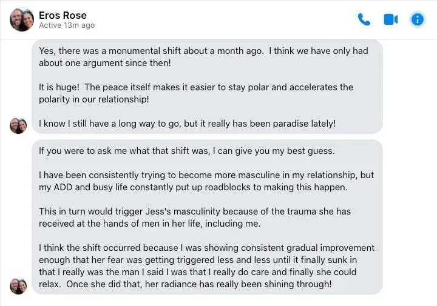Open the conversation information panel
The width and height of the screenshot is (437, 306).
coord(417,19)
